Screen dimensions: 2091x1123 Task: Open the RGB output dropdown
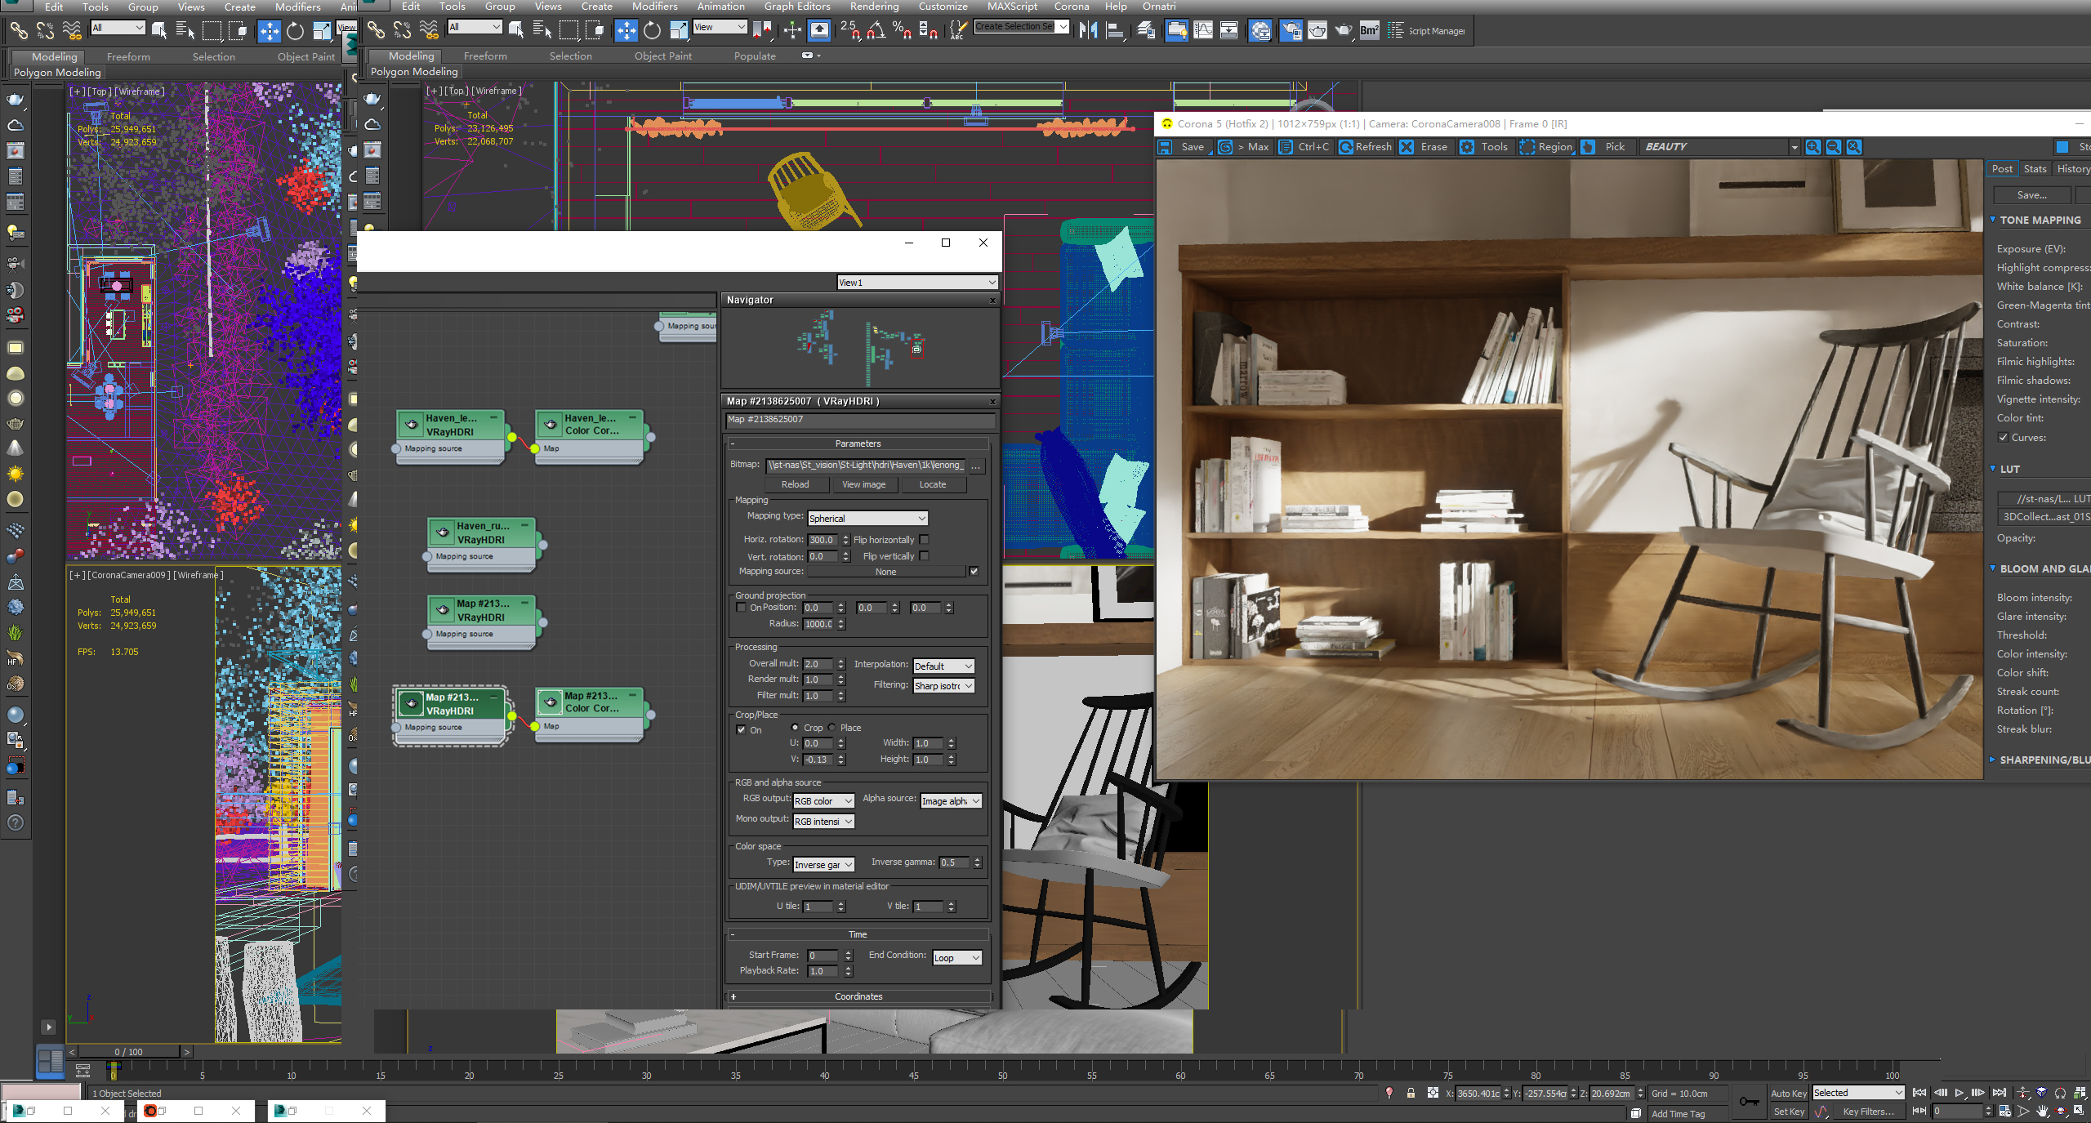point(823,801)
